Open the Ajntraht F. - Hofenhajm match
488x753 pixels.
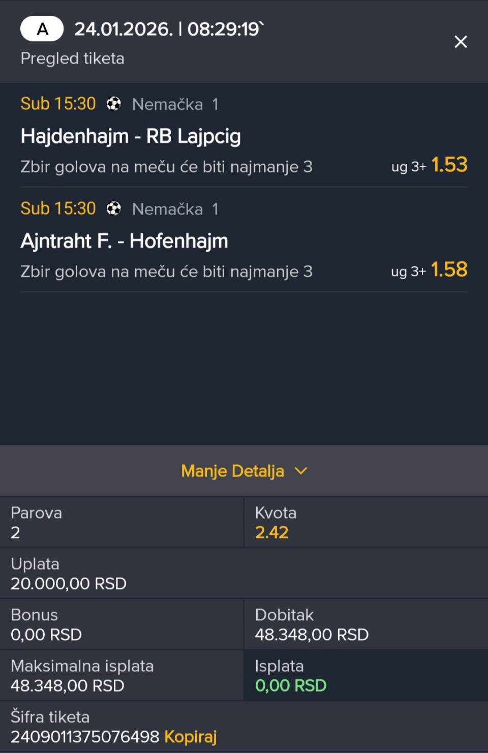125,241
